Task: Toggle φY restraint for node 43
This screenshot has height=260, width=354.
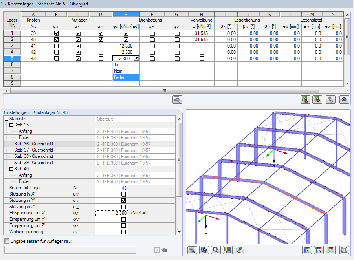Action: [x=152, y=59]
